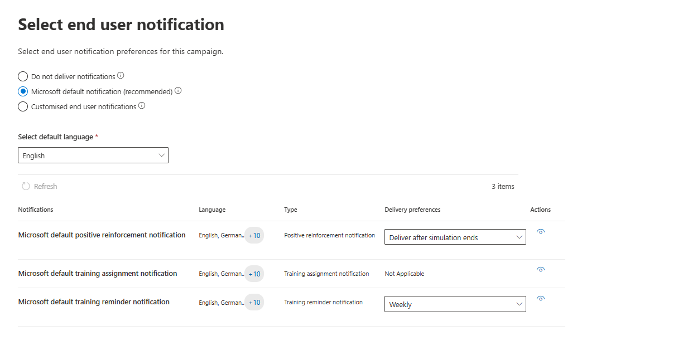Expand Deliver after simulation ends dropdown
Image resolution: width=683 pixels, height=355 pixels.
[x=455, y=237]
